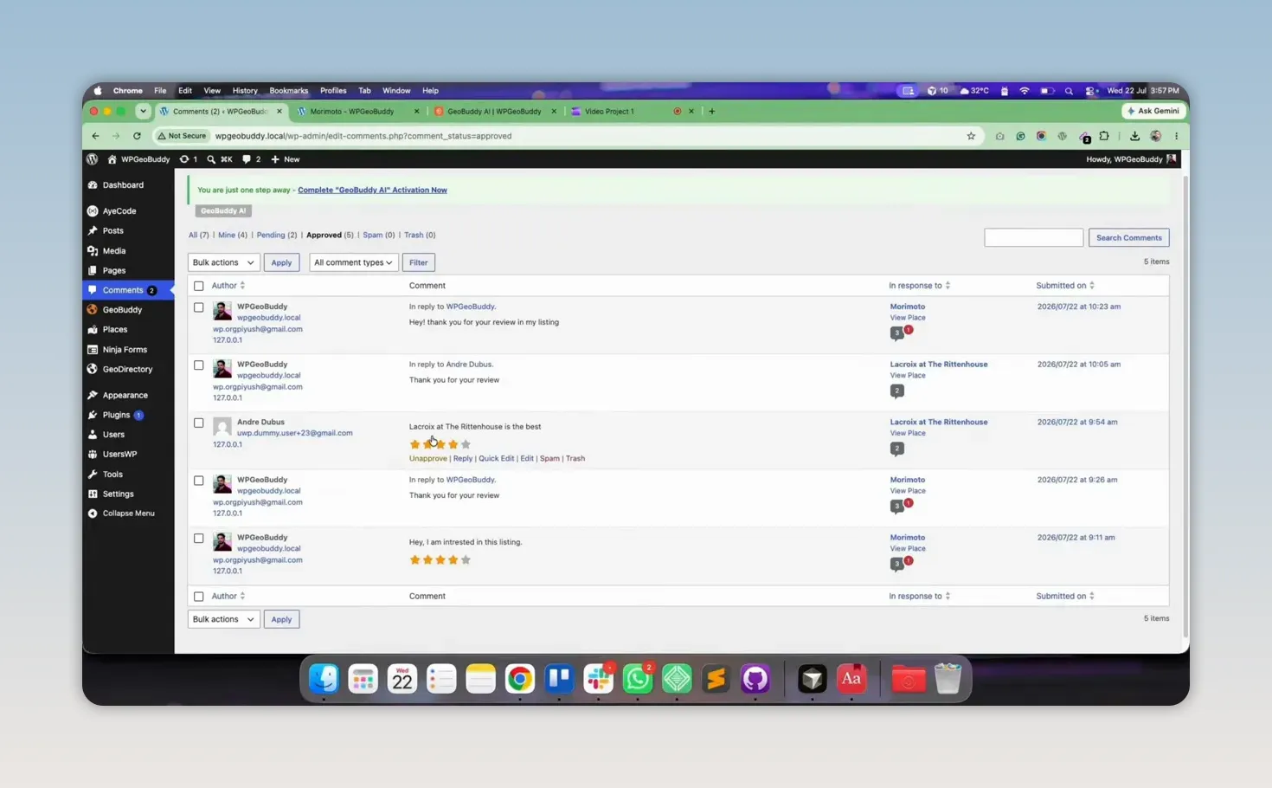This screenshot has height=788, width=1272.
Task: Click Complete GeoBuddy AI Activation Now link
Action: tap(372, 190)
